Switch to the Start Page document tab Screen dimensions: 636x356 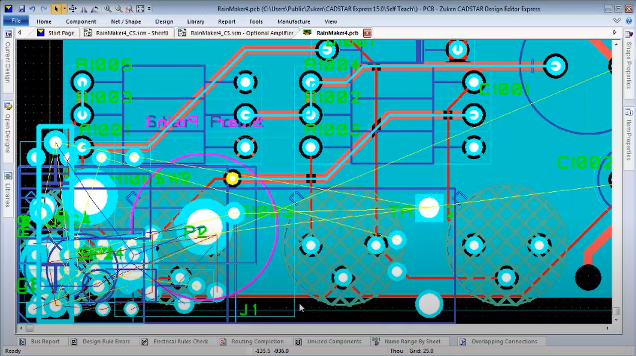tap(57, 33)
